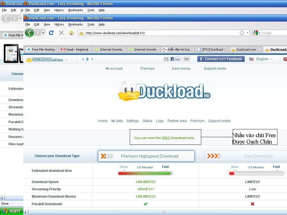Click back arrow in the background Firefox window
Screen dimensions: 287x215
tap(6, 18)
